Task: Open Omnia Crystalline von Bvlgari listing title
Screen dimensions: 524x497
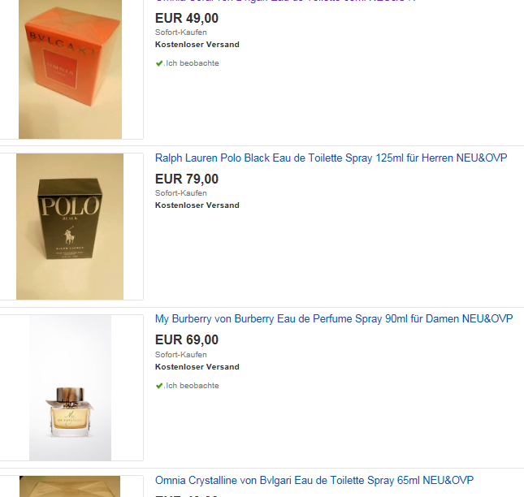Action: (314, 480)
